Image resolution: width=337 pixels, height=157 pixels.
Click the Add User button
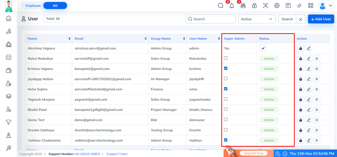pyautogui.click(x=321, y=19)
